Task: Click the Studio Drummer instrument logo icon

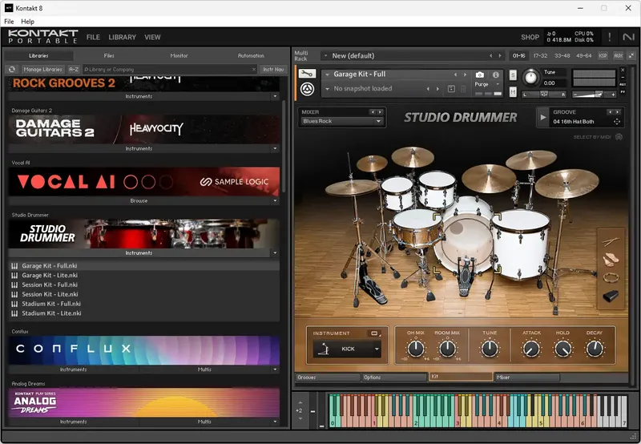Action: (x=307, y=89)
